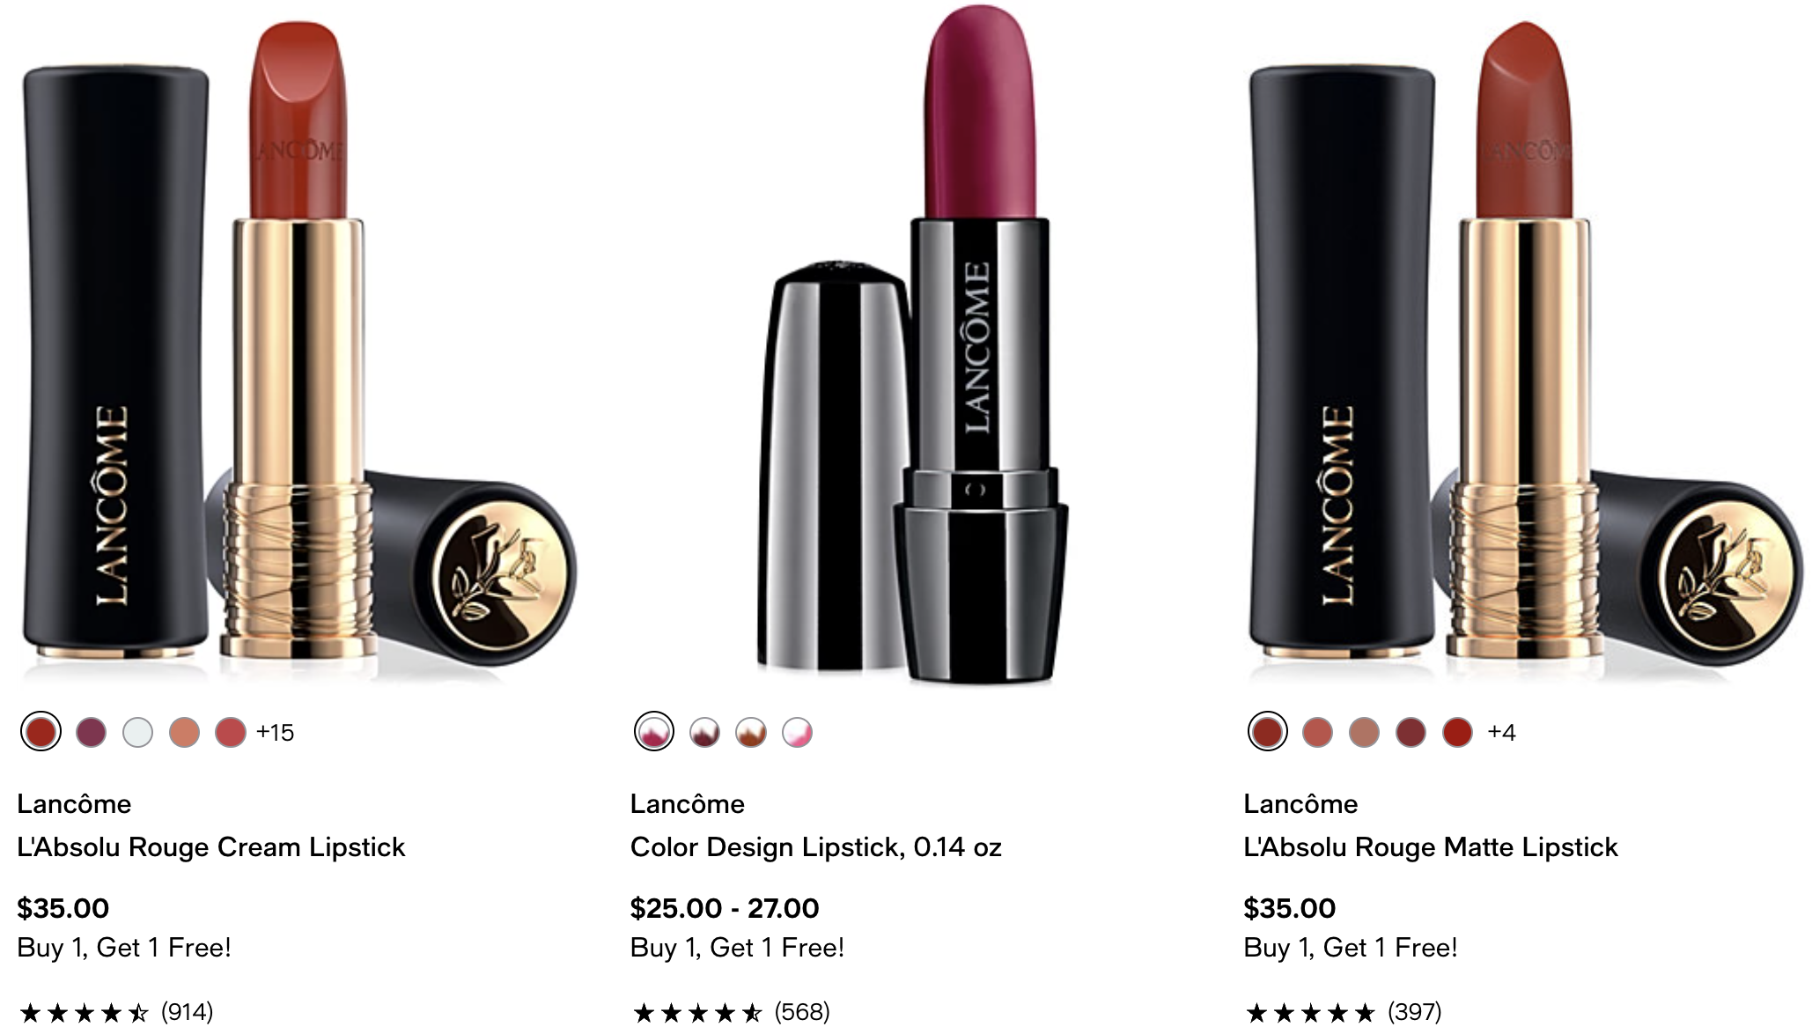Pick the peach swatch for Cream Lipstick
1812x1027 pixels.
pos(184,732)
